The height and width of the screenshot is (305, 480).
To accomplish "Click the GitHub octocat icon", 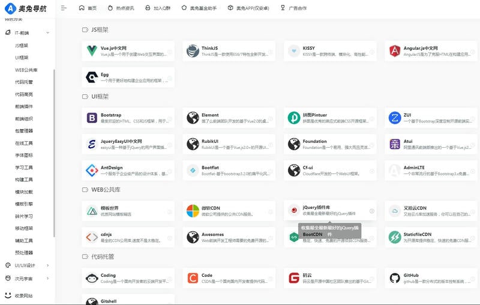I will click(x=395, y=278).
